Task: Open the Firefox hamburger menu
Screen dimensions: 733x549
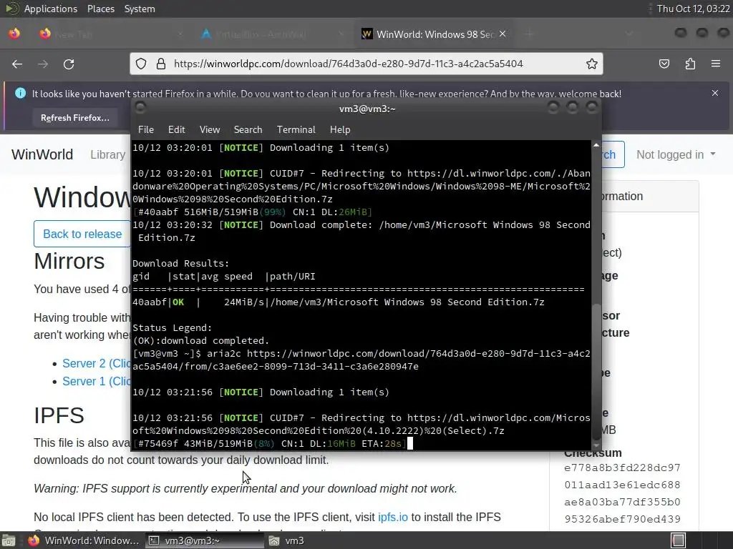Action: click(x=716, y=64)
